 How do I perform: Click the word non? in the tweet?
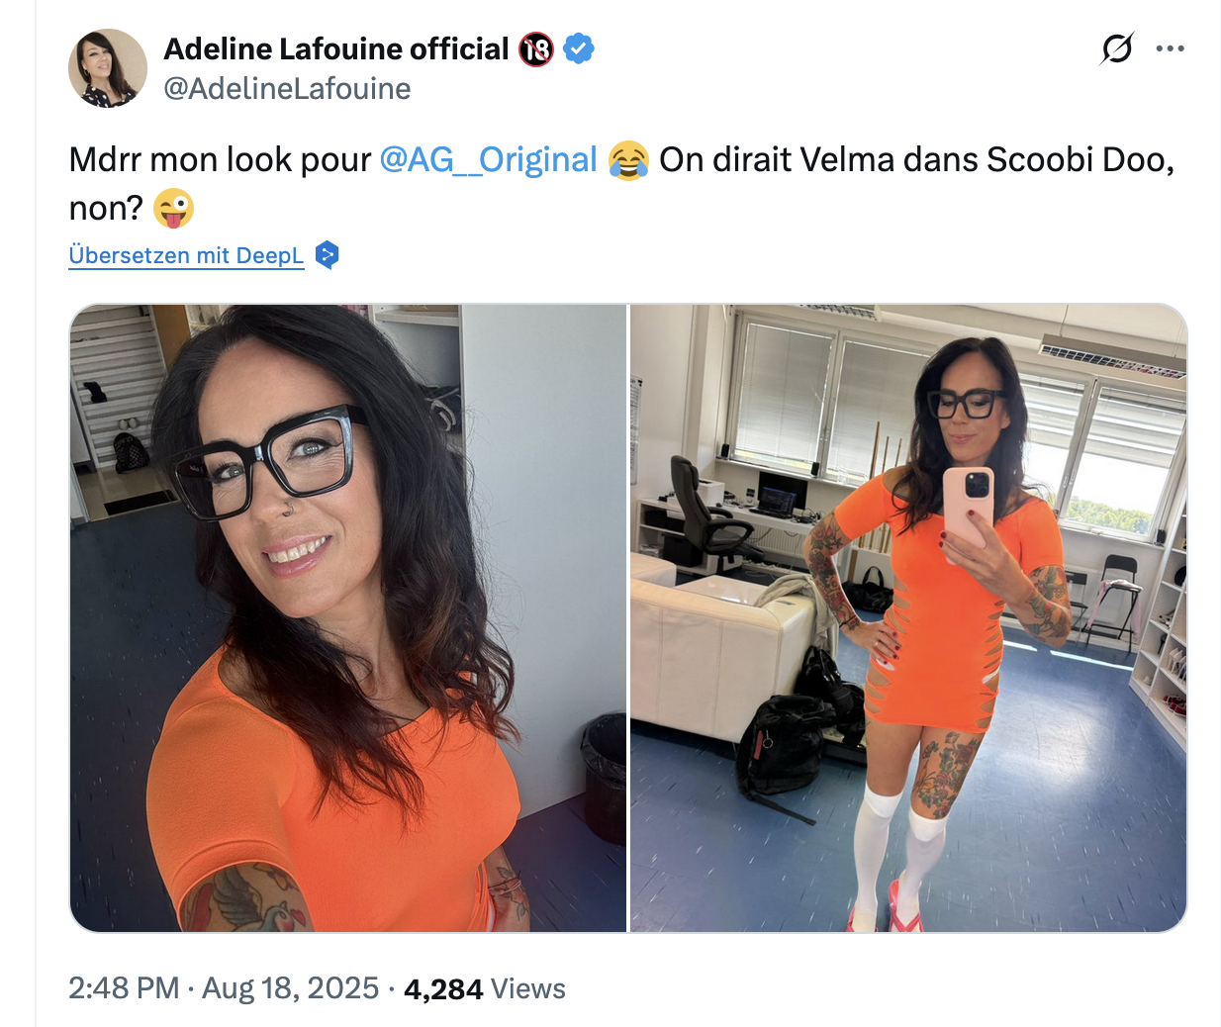click(x=106, y=209)
